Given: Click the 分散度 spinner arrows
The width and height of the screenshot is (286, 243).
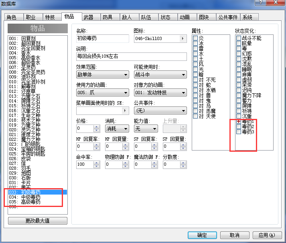Looking at the screenshot, I should click(183, 165).
